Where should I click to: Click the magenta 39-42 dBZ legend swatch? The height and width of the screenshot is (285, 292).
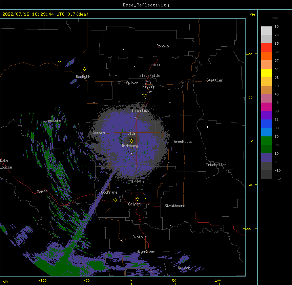[266, 107]
